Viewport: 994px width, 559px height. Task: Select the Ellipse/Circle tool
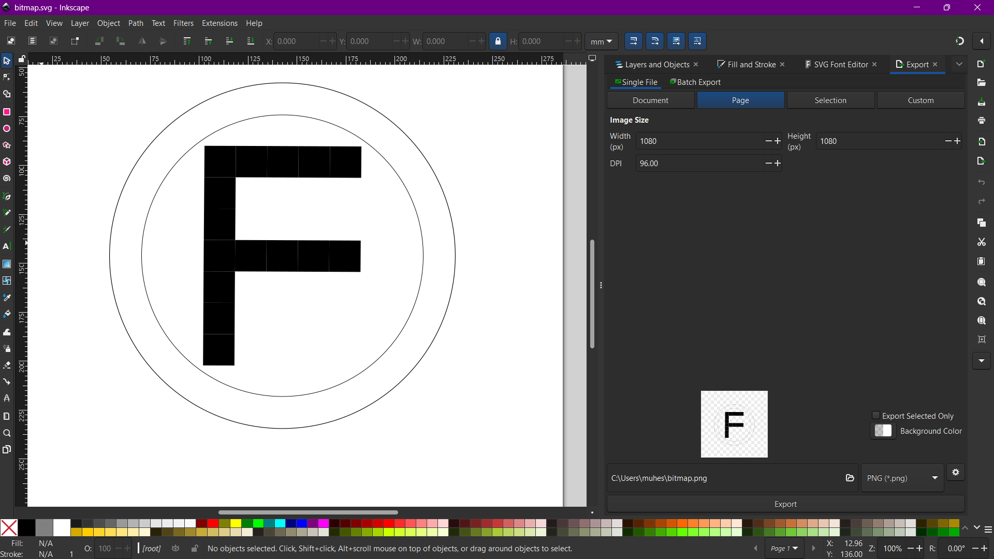click(x=7, y=129)
